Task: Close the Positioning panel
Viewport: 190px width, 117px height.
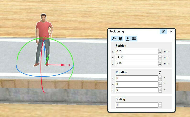Action: (x=171, y=32)
